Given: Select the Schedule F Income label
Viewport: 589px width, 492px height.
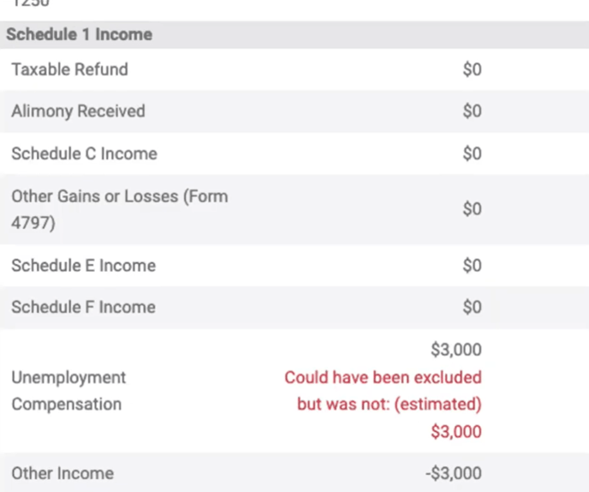Looking at the screenshot, I should click(x=83, y=308).
